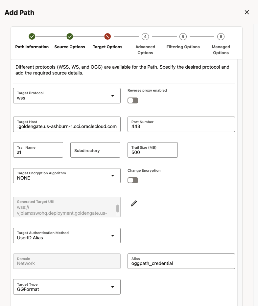This screenshot has height=306, width=258.
Task: Go to step 4 Advanced Options
Action: point(145,36)
